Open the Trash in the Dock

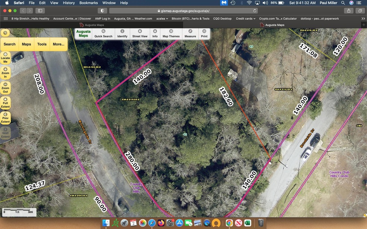[x=261, y=223]
